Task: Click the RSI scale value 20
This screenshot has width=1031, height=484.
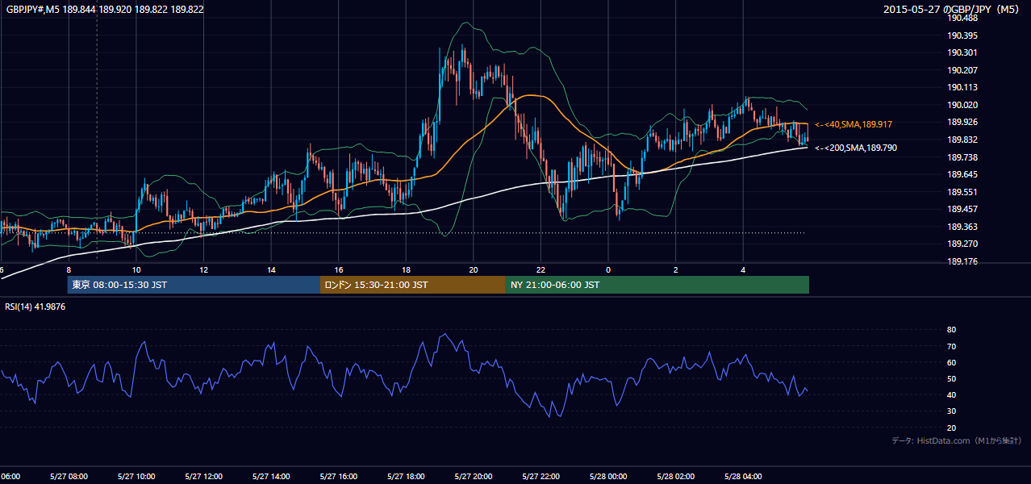Action: click(952, 428)
